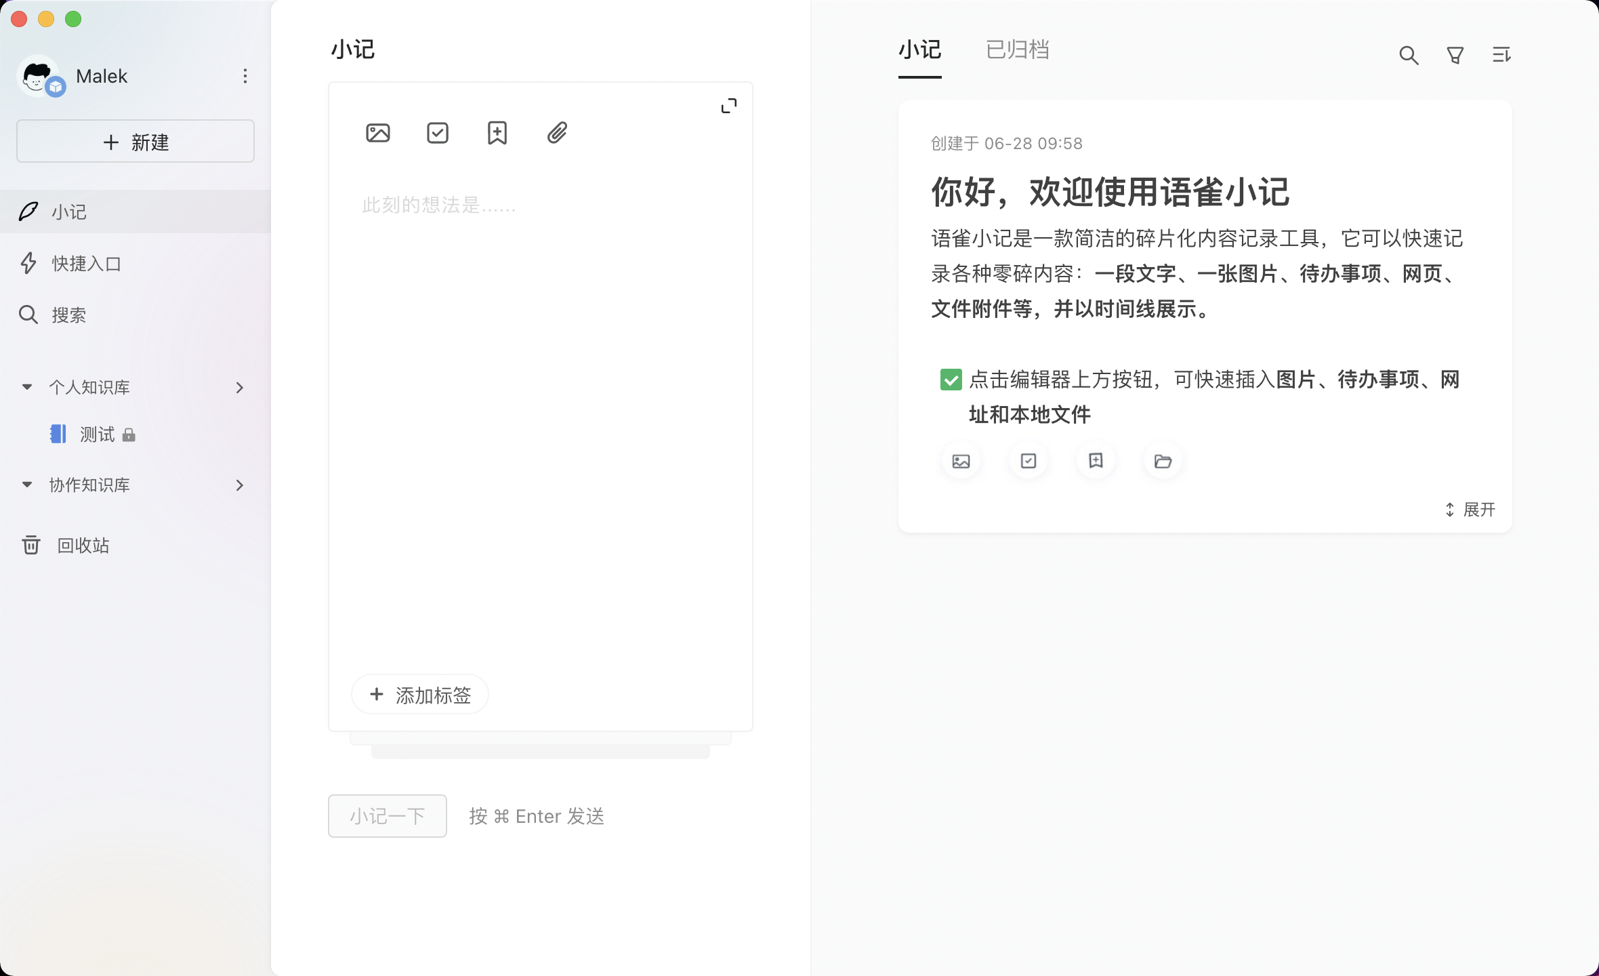Switch to the 小记 tab
This screenshot has width=1599, height=976.
(920, 50)
